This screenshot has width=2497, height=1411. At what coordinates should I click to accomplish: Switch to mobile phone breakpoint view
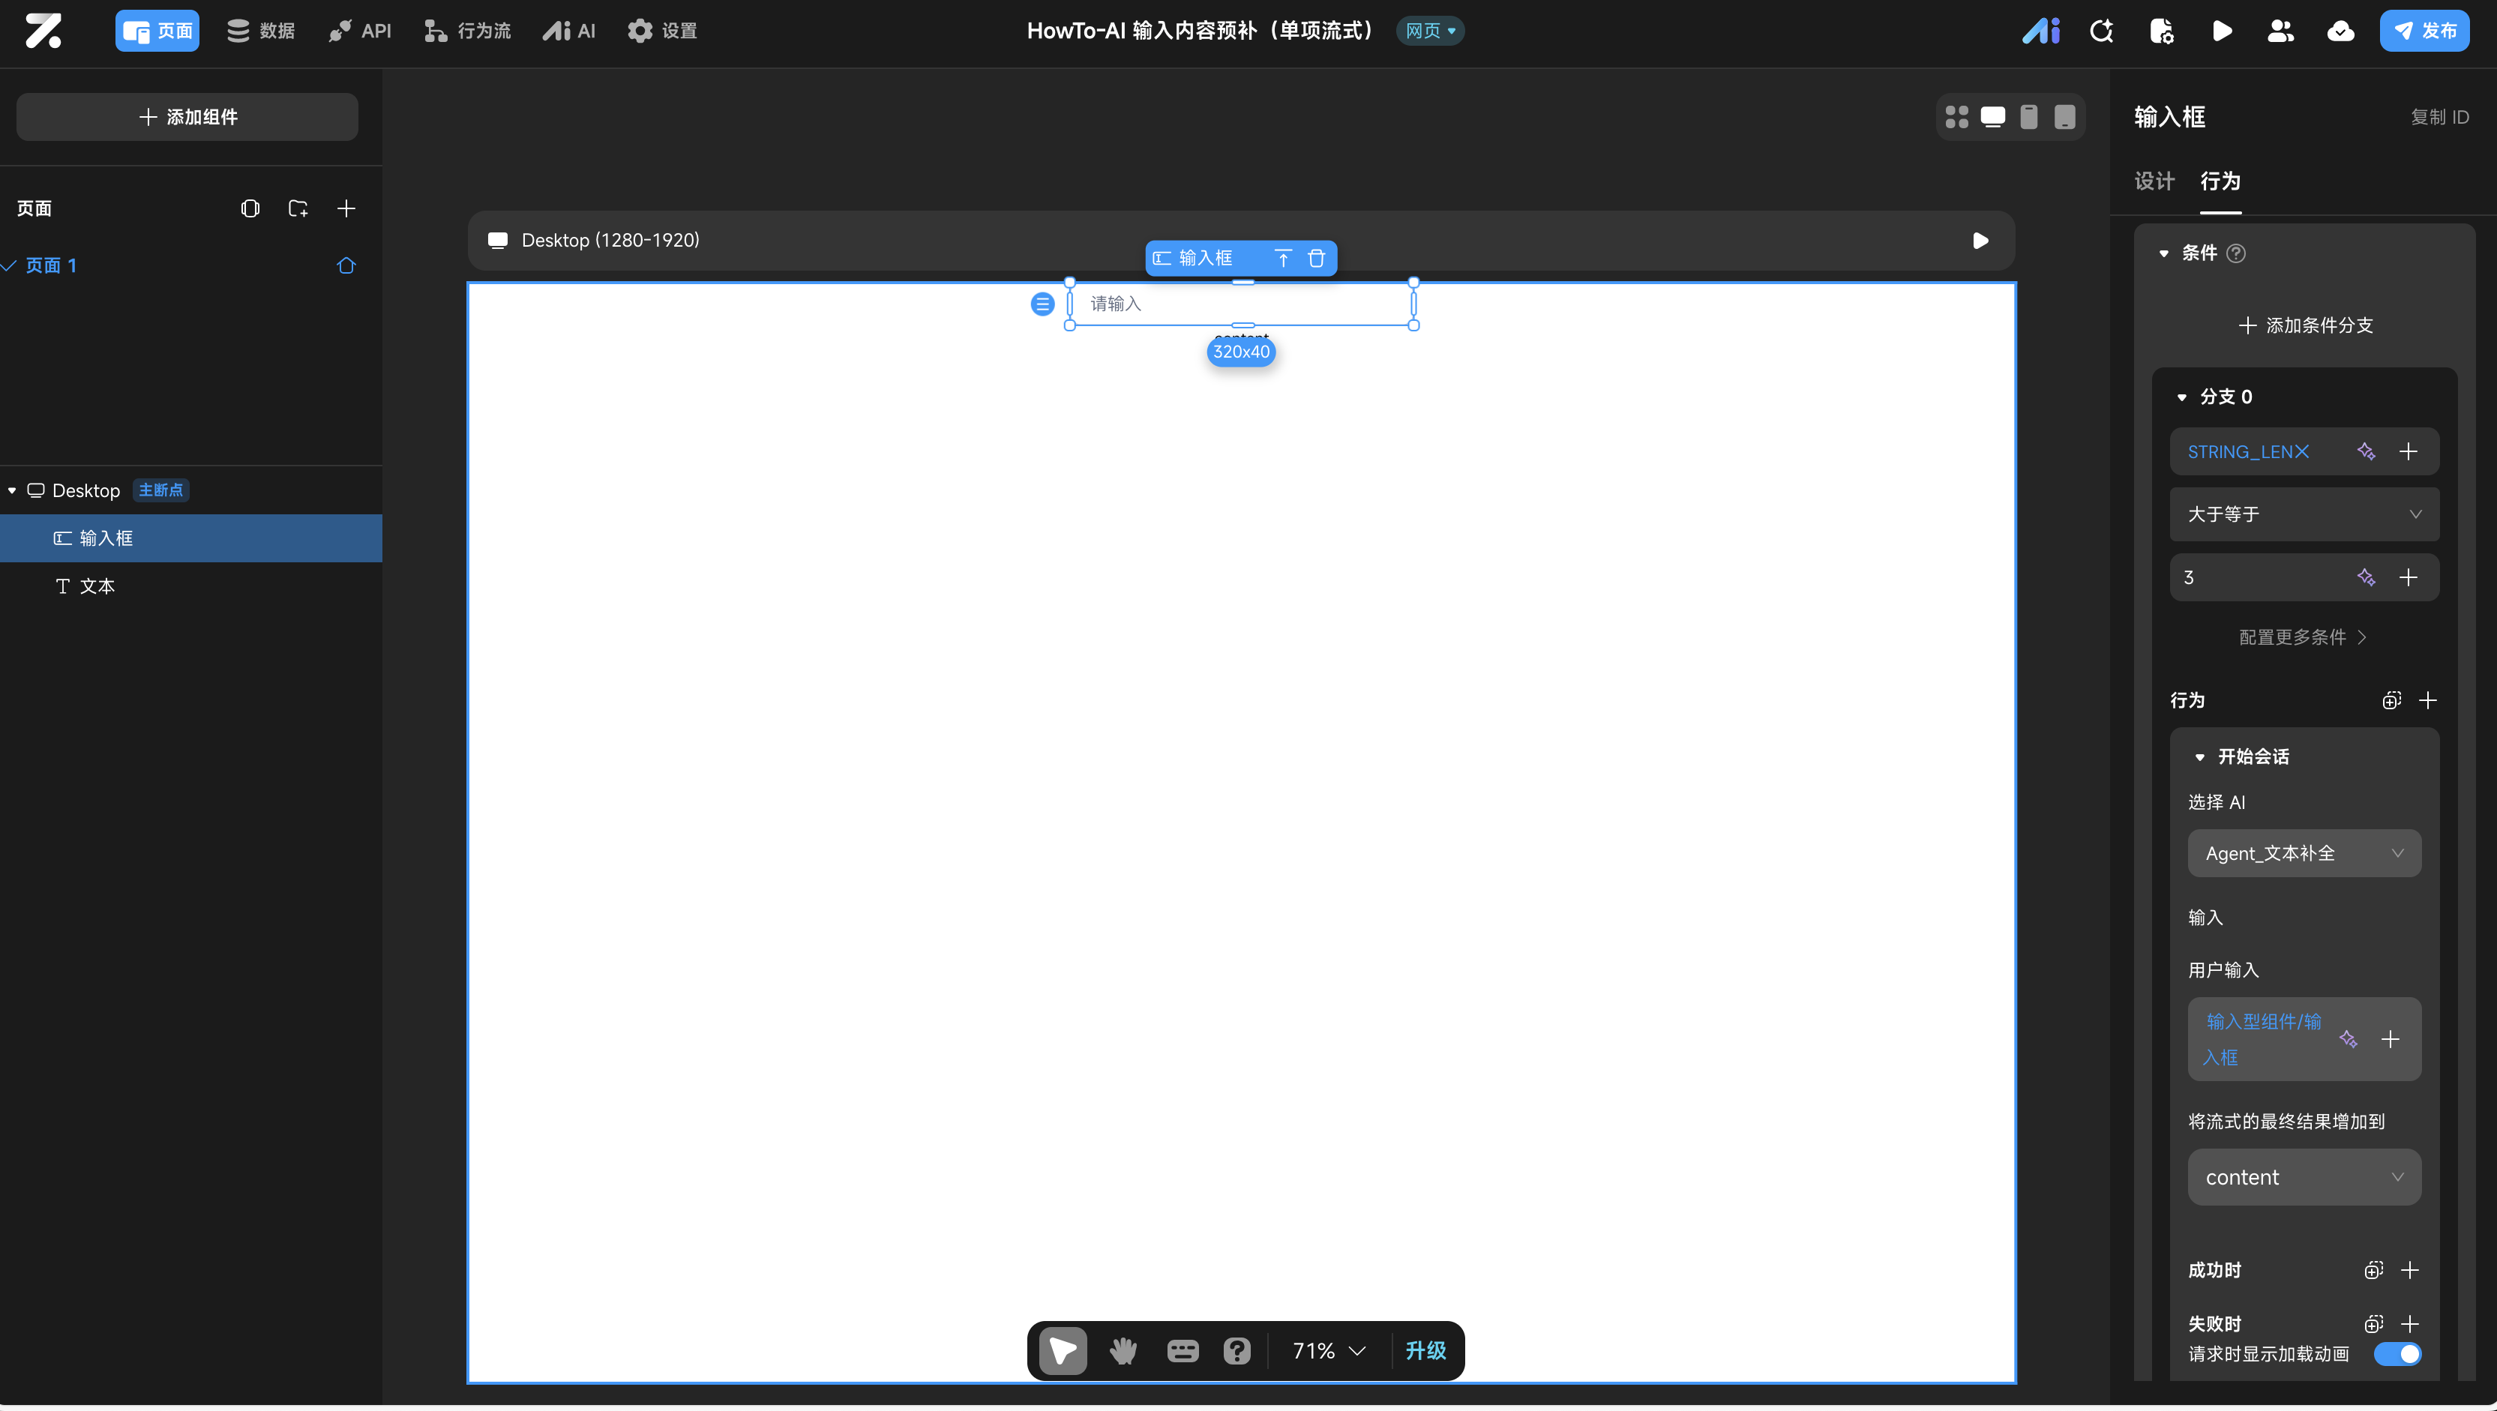coord(2029,116)
